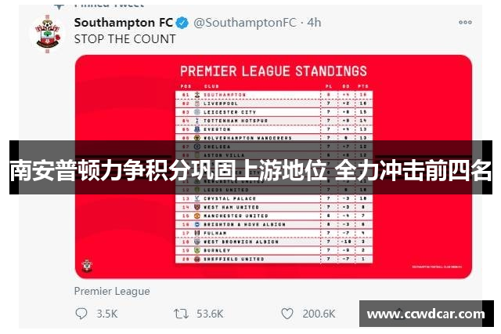Click the Premier League caption label
This screenshot has height=334, width=501.
tap(112, 291)
